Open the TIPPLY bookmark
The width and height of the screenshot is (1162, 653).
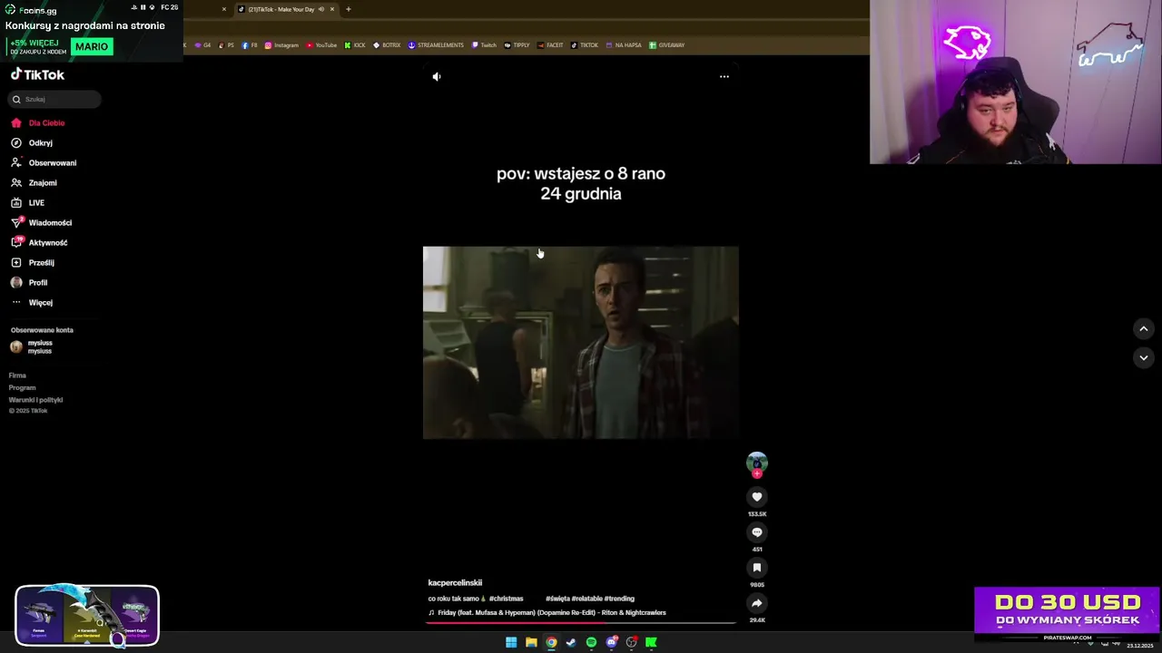click(x=517, y=45)
